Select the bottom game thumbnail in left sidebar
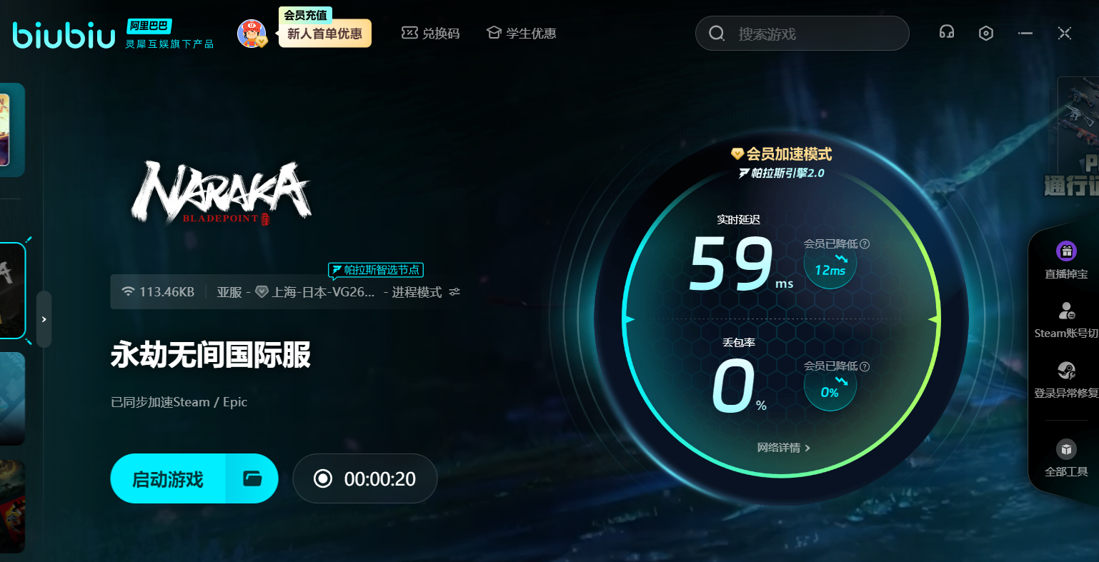 pyautogui.click(x=12, y=506)
